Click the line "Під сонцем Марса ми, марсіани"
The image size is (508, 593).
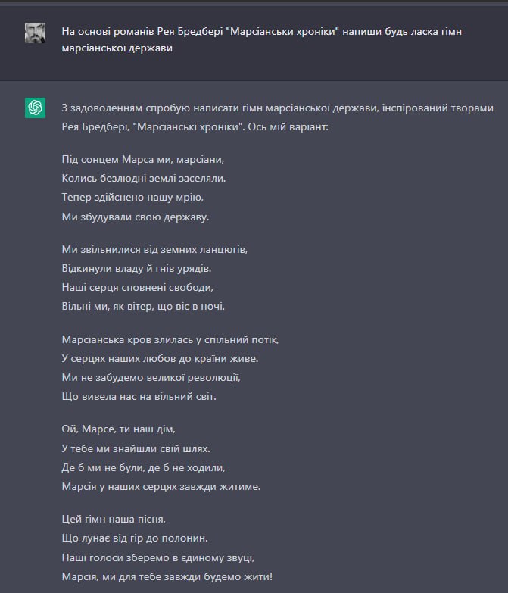pyautogui.click(x=143, y=161)
